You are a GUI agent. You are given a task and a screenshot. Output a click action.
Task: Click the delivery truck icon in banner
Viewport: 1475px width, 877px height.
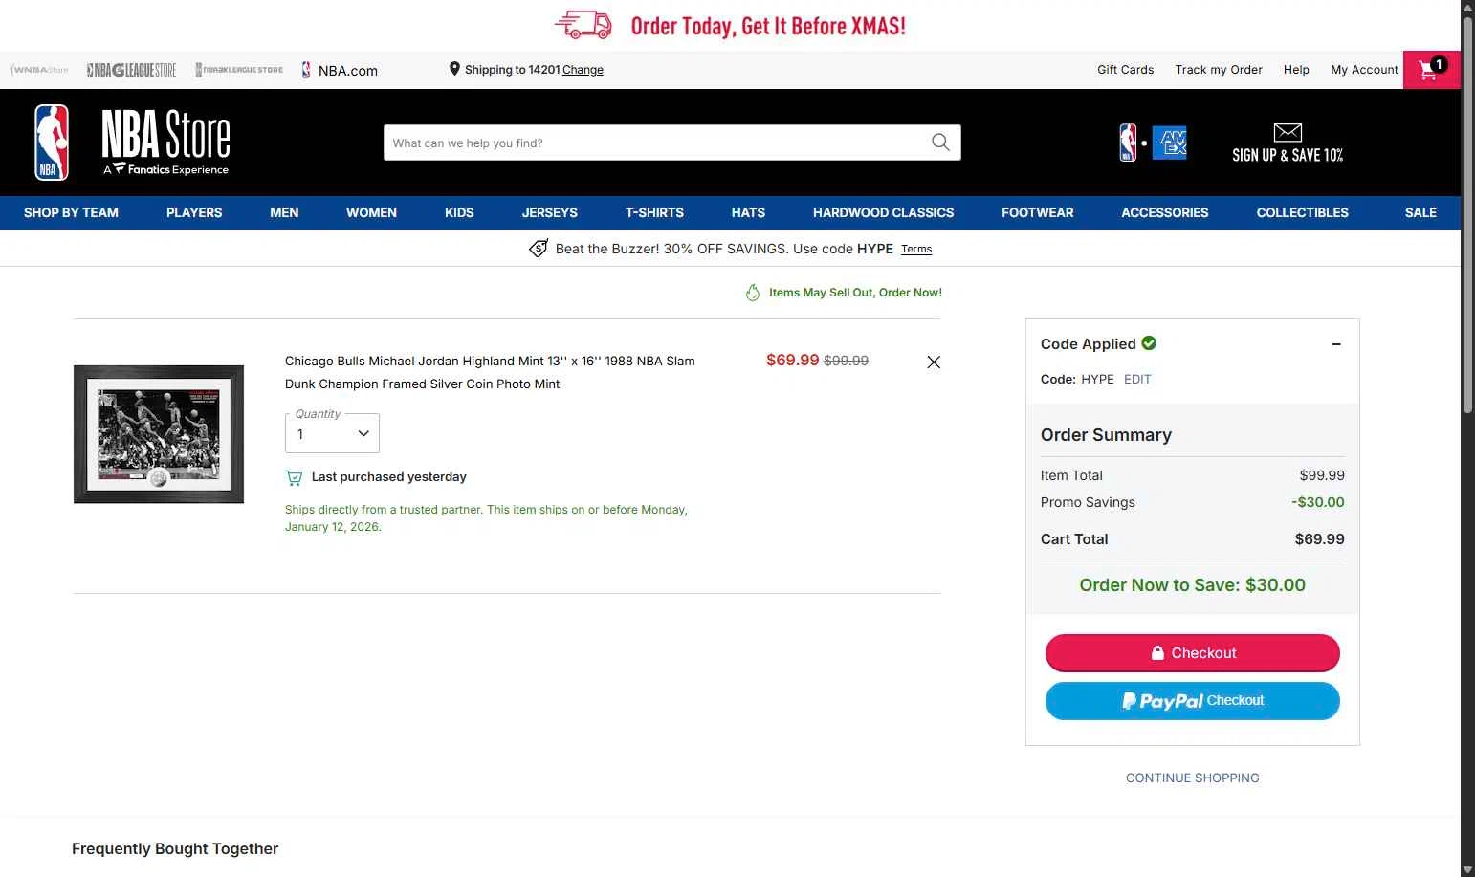[583, 25]
